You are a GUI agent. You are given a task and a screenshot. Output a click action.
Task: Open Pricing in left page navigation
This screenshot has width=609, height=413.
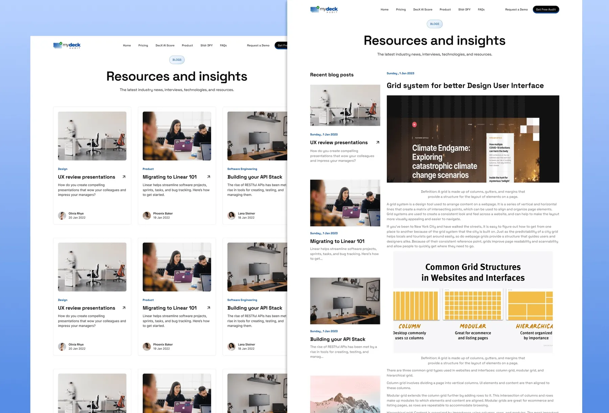(143, 45)
